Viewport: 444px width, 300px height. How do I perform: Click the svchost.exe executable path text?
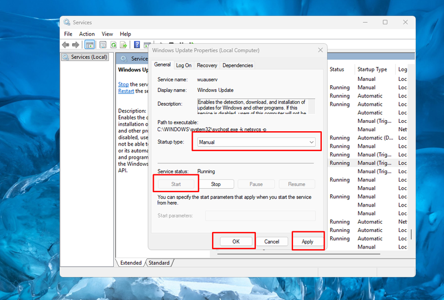(212, 130)
